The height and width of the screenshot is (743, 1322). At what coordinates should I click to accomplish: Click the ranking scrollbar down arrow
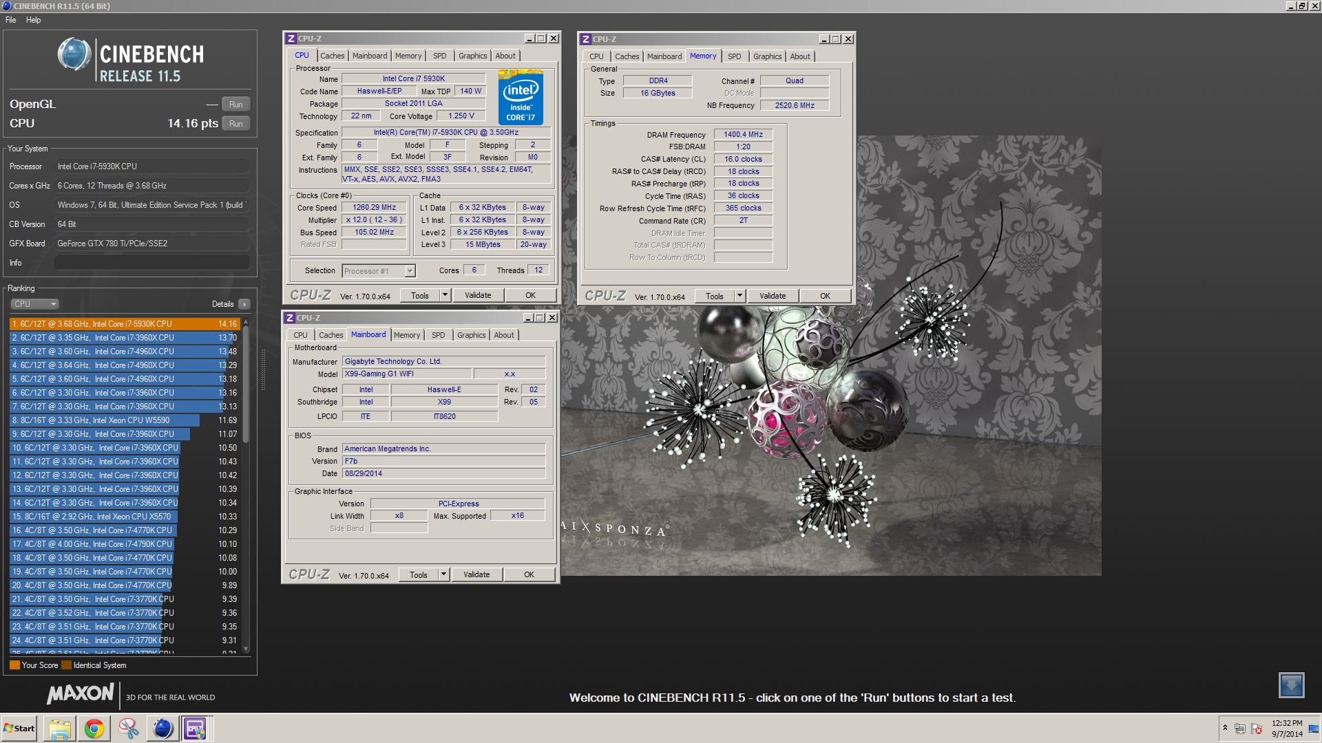click(x=246, y=649)
